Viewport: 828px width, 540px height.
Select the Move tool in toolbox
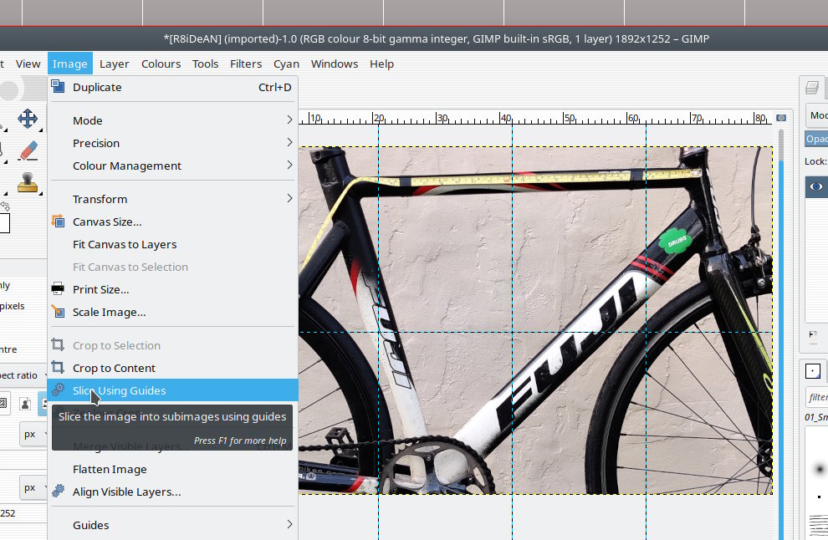coord(28,118)
